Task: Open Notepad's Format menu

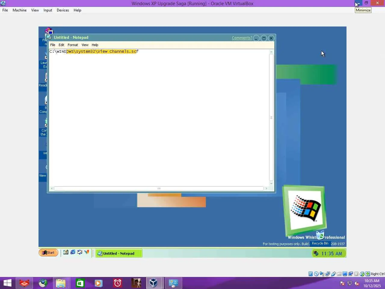Action: (73, 45)
